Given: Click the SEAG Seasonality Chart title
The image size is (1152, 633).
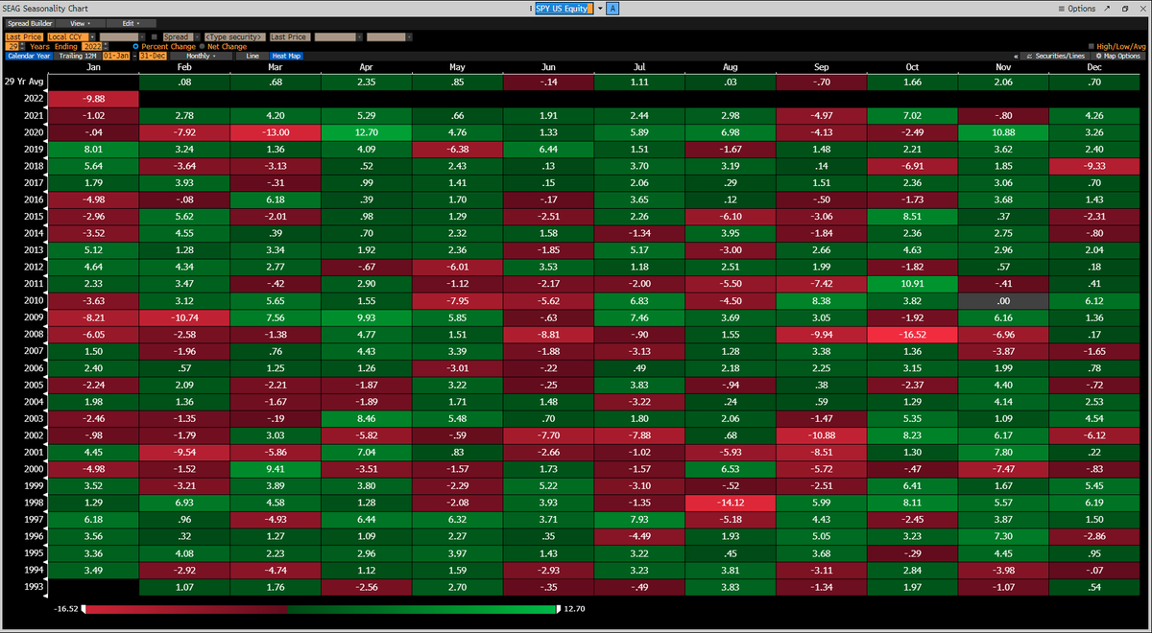Looking at the screenshot, I should pos(45,9).
